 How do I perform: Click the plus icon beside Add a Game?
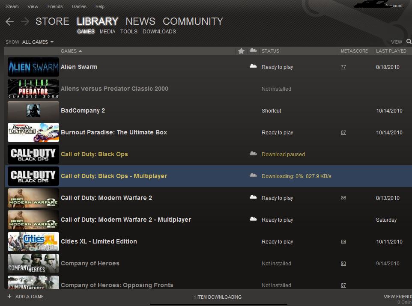pos(9,296)
